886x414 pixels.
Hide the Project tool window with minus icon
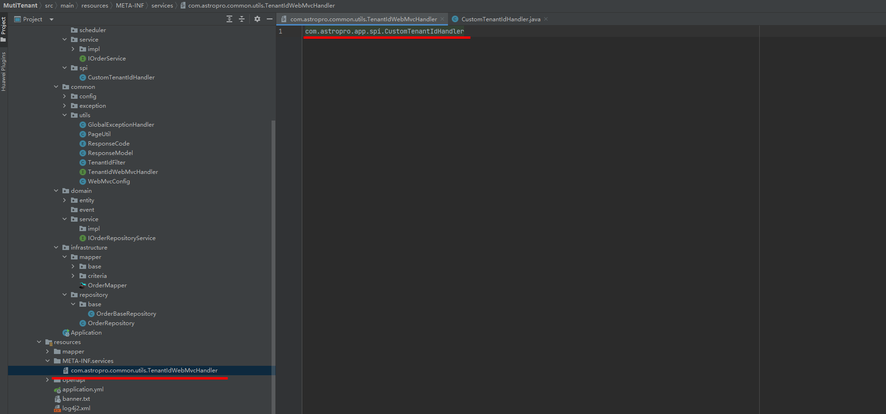(x=270, y=19)
